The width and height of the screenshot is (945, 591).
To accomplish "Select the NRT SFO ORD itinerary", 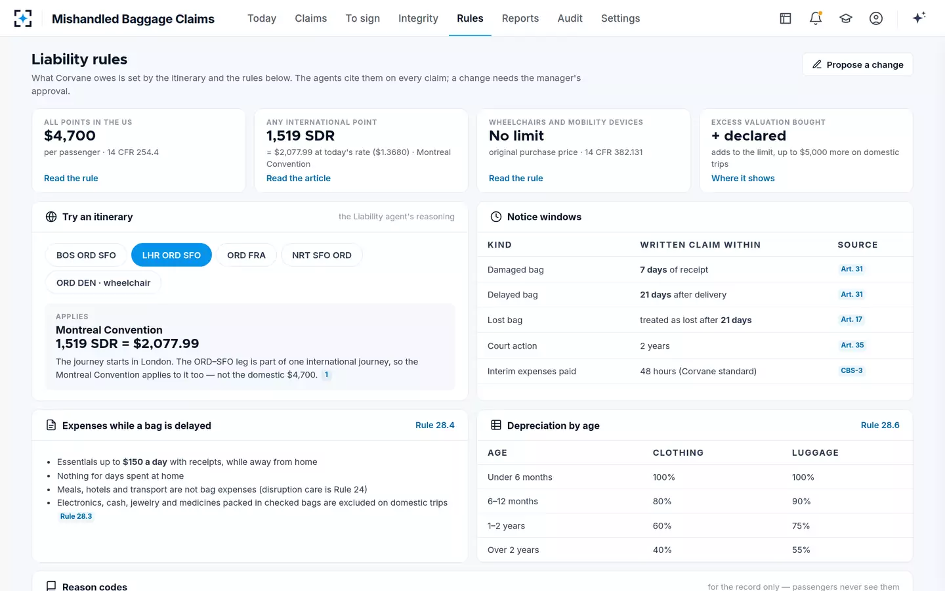I will pos(322,255).
